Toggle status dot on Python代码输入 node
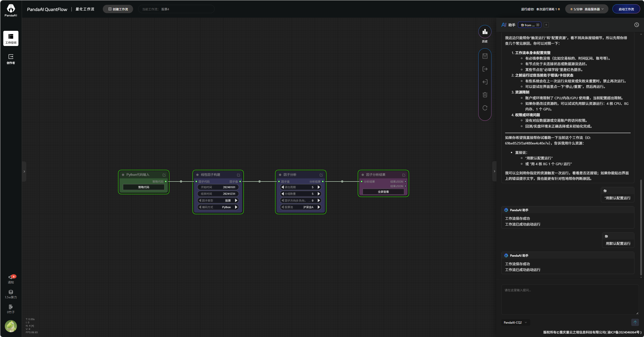Viewport: 644px width, 337px height. tap(123, 175)
